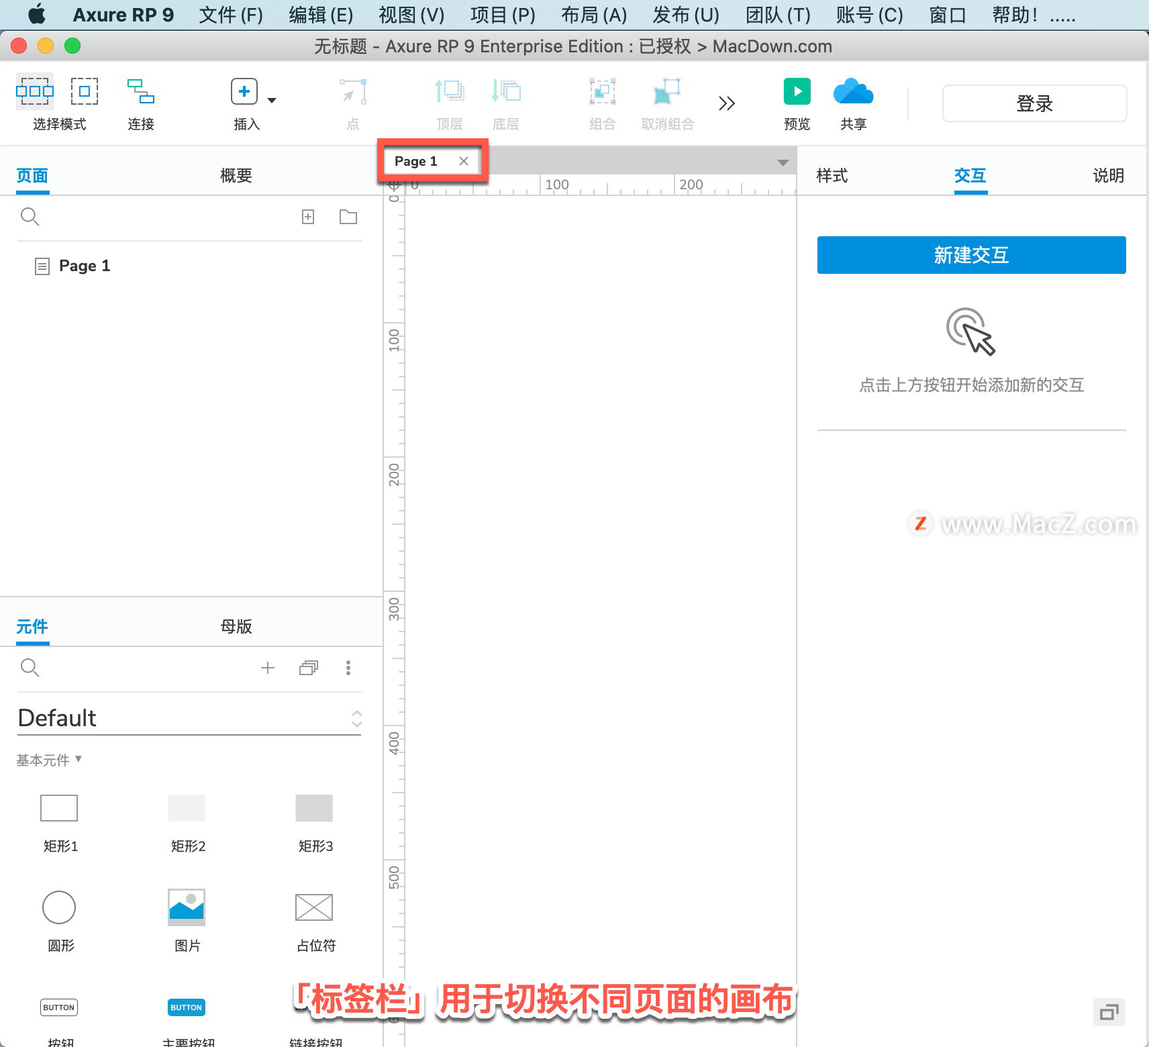Screen dimensions: 1149x1047
Task: Expand more toolbar items chevron
Action: 727,103
